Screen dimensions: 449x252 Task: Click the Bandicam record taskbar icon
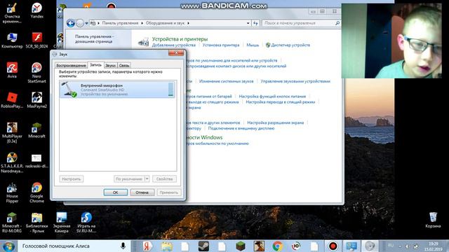(333, 246)
